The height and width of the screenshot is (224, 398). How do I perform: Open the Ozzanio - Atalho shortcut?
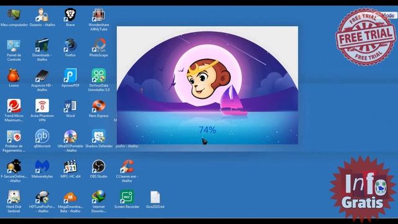[x=42, y=15]
